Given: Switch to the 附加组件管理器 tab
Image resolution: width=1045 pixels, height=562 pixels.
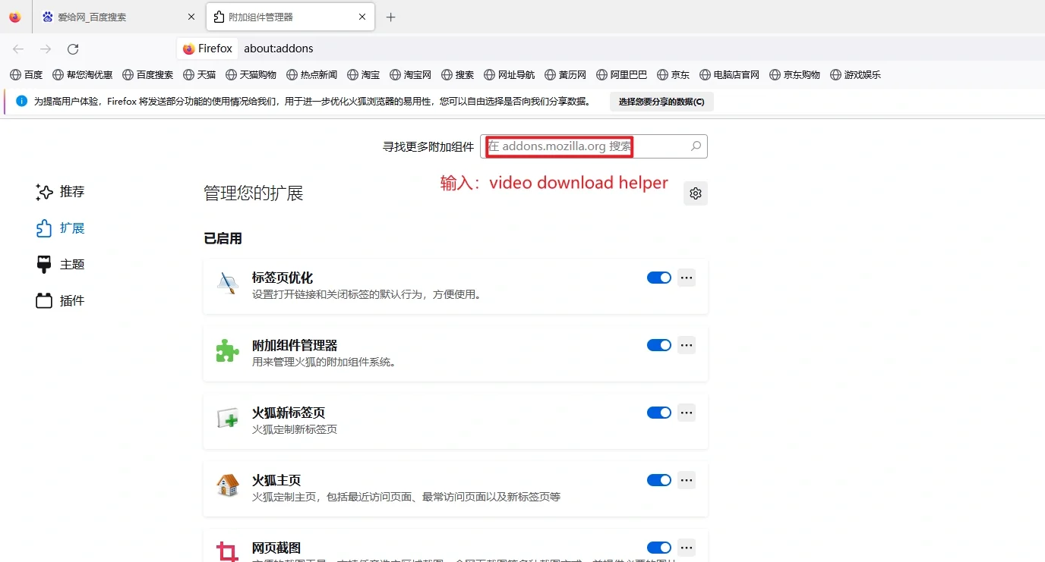Looking at the screenshot, I should point(290,17).
